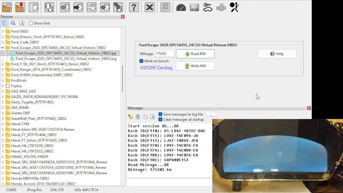Click the left-pointing grey arrow read icon
Image resolution: width=343 pixels, height=193 pixels.
tap(65, 8)
